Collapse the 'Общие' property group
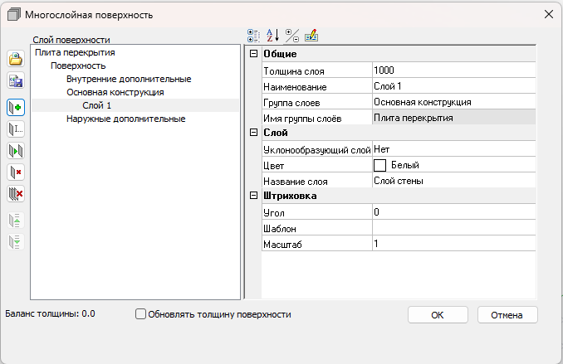563x364 pixels. click(x=254, y=54)
